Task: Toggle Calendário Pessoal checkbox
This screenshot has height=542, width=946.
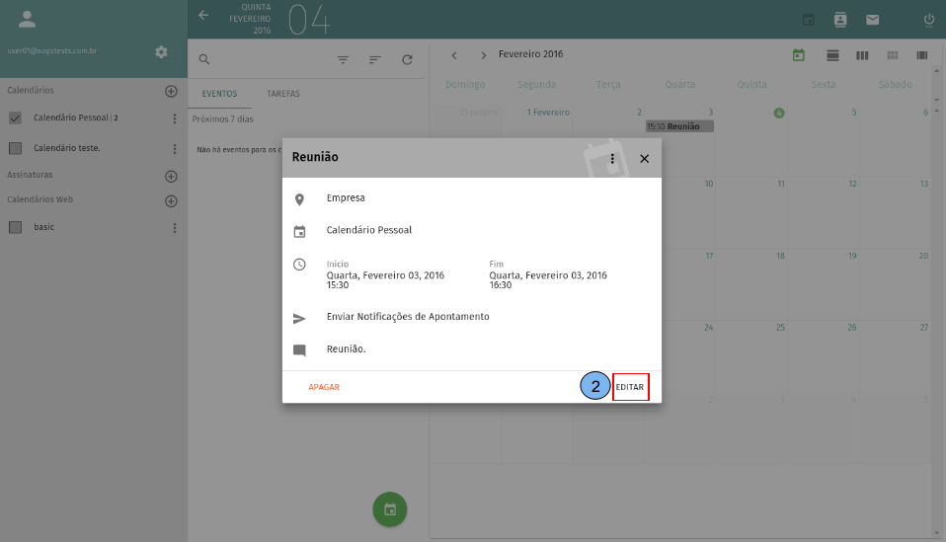Action: (15, 118)
